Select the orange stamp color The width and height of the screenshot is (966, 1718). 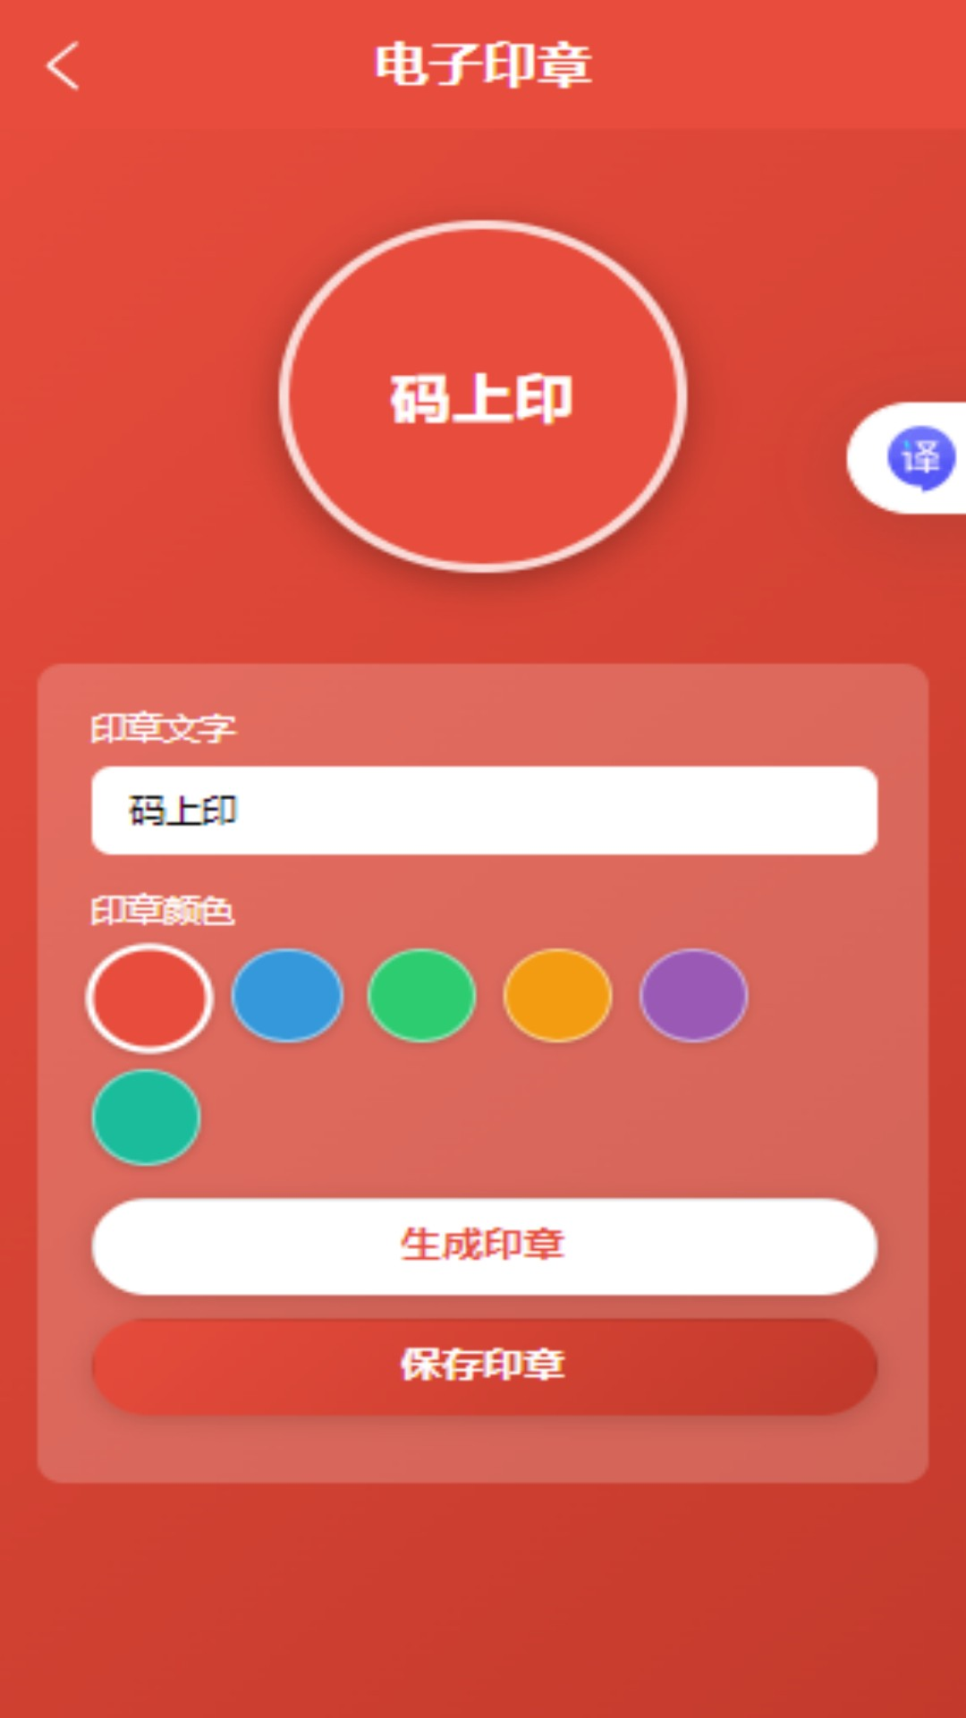coord(557,995)
